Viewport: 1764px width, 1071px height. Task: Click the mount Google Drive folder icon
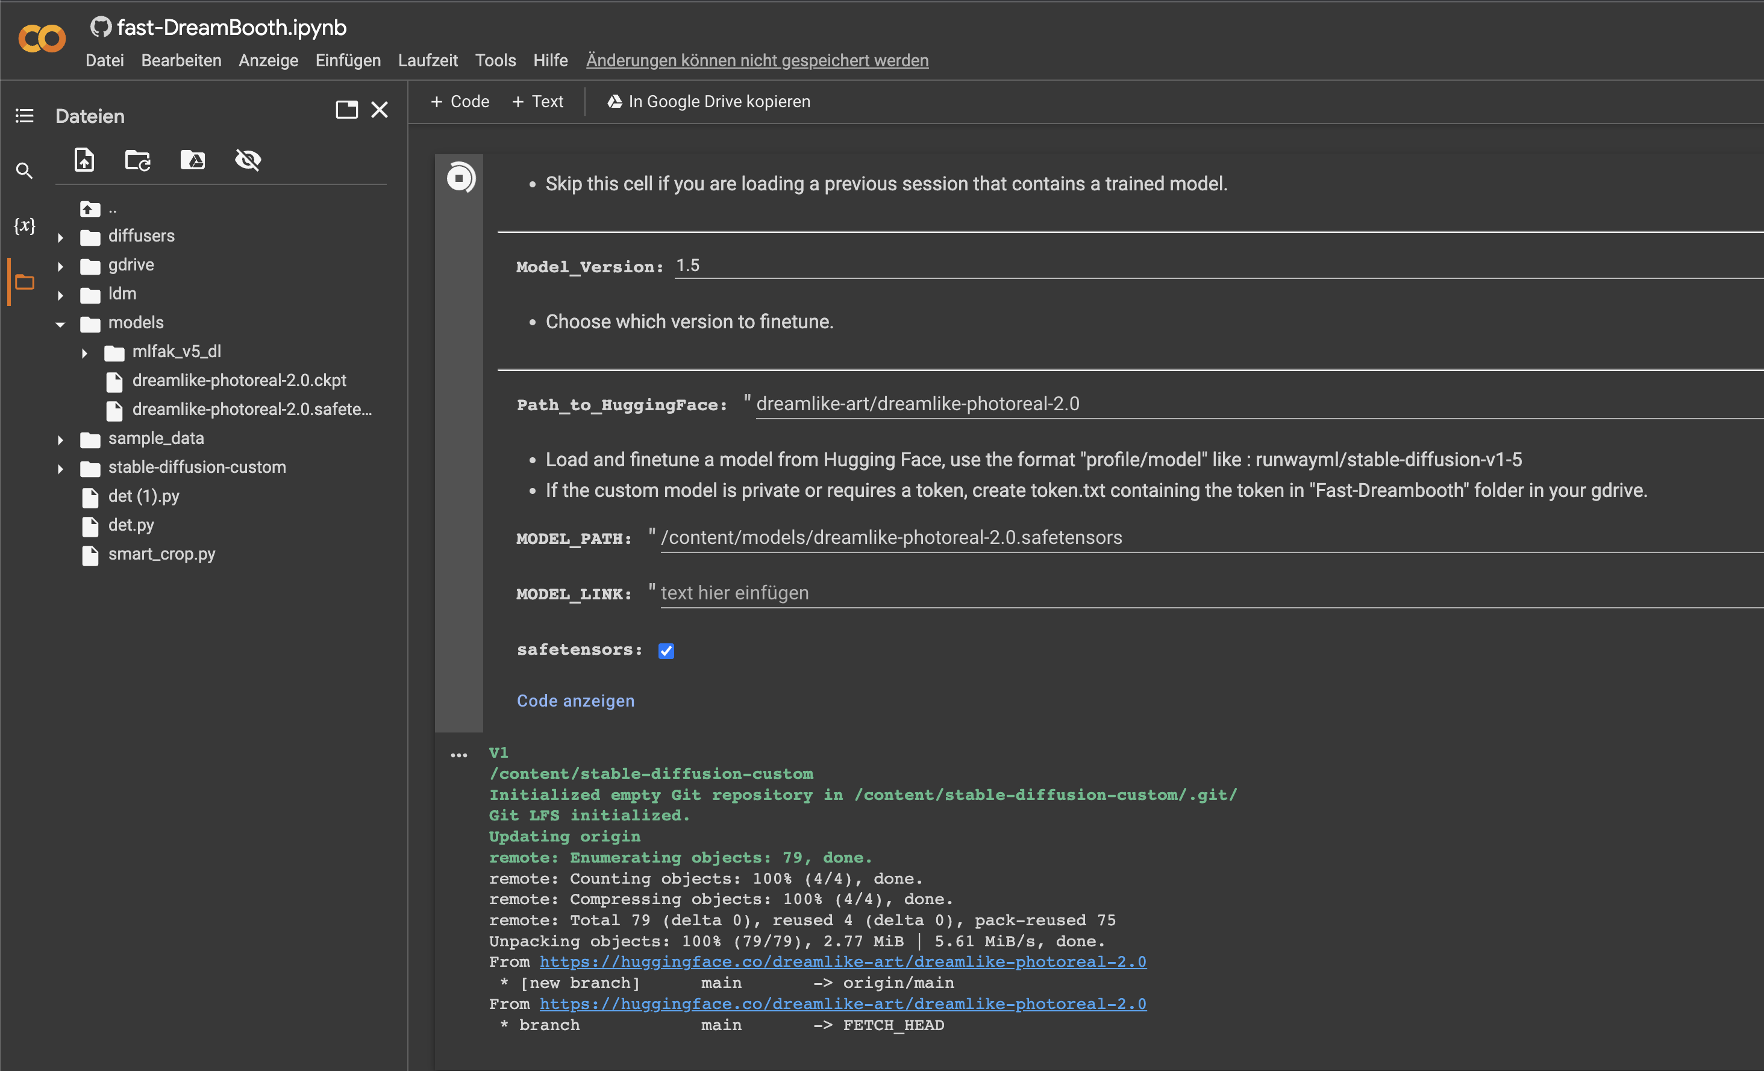pyautogui.click(x=193, y=160)
